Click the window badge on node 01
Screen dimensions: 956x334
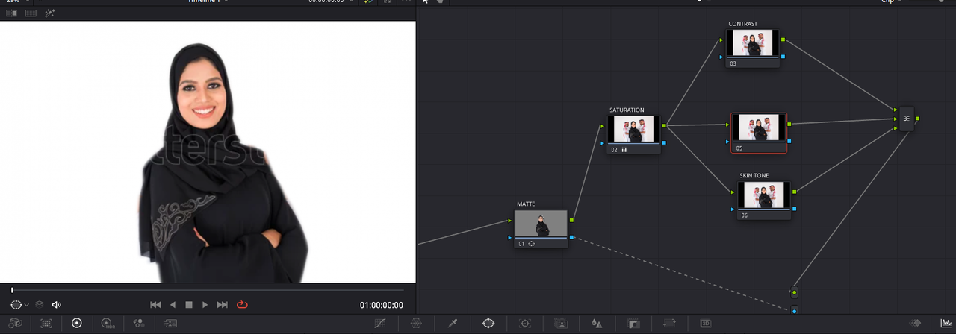click(x=532, y=244)
